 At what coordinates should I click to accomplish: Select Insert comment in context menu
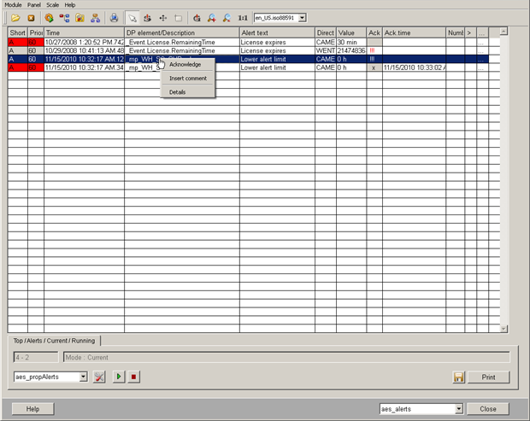point(187,79)
